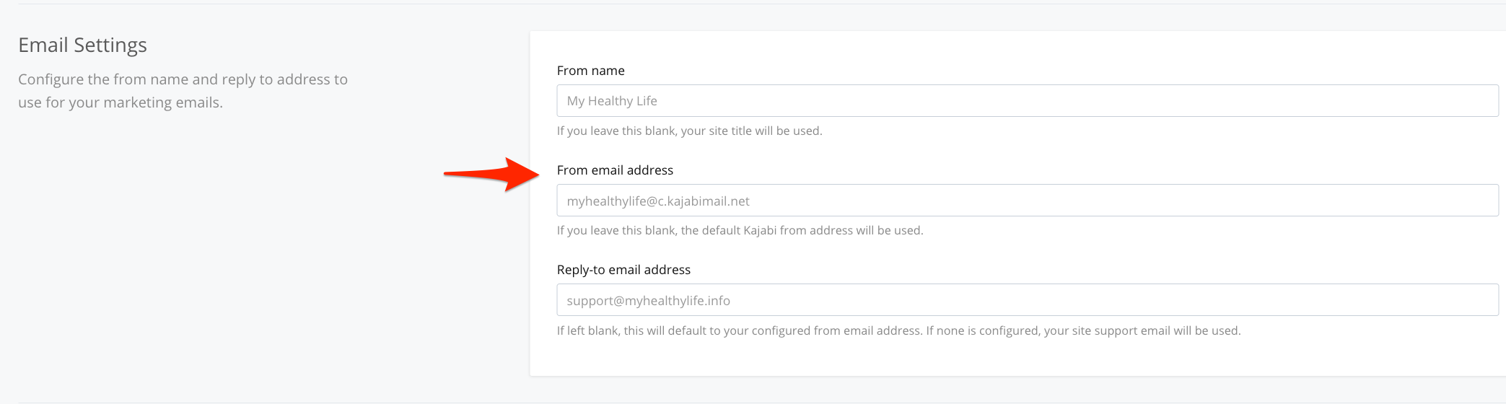Click the "From email address" field label

coord(615,170)
